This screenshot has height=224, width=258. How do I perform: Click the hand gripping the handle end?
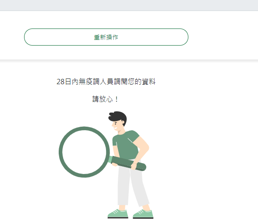pos(134,166)
